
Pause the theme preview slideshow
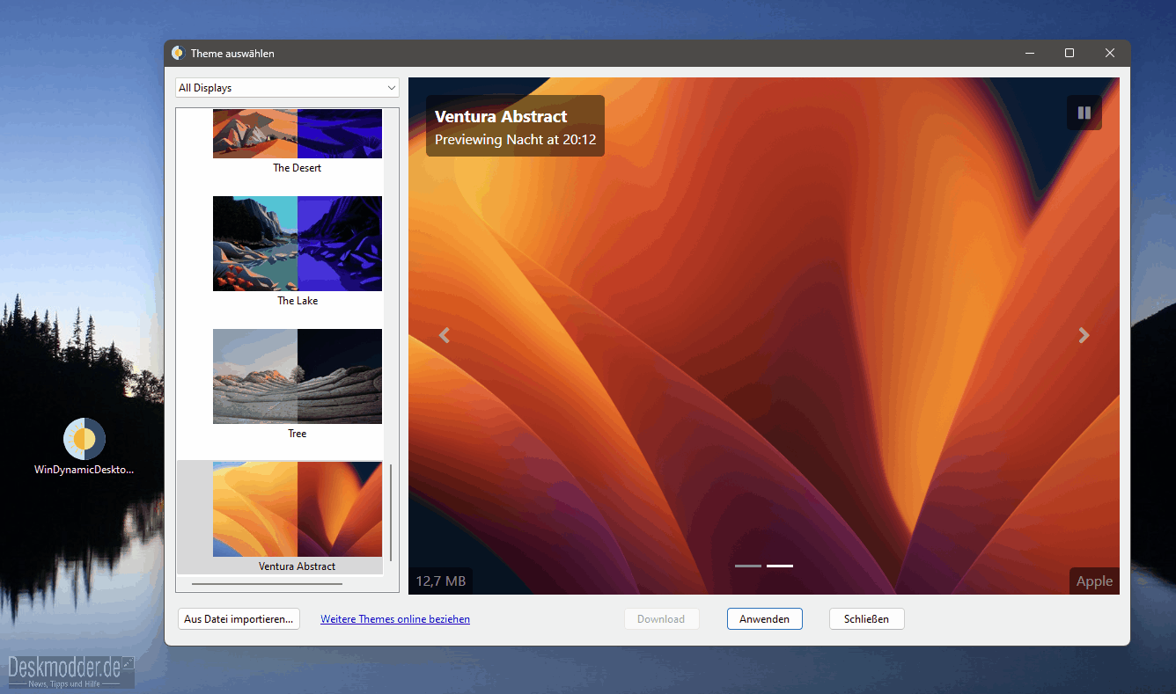[x=1084, y=113]
